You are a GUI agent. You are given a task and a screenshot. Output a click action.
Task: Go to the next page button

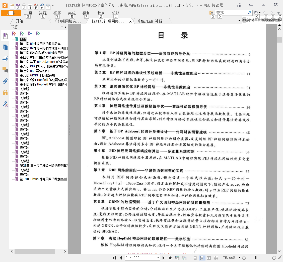(164, 258)
